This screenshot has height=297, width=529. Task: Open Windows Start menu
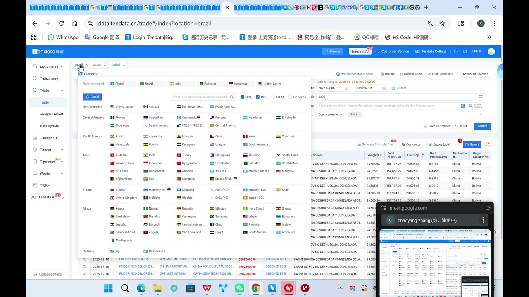[x=108, y=288]
